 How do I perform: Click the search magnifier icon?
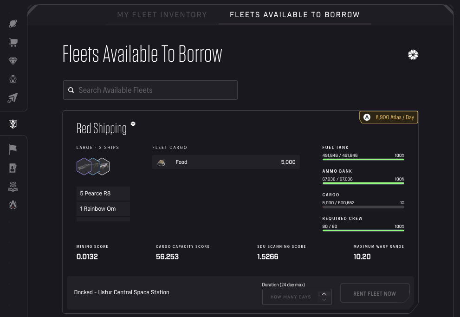(71, 90)
